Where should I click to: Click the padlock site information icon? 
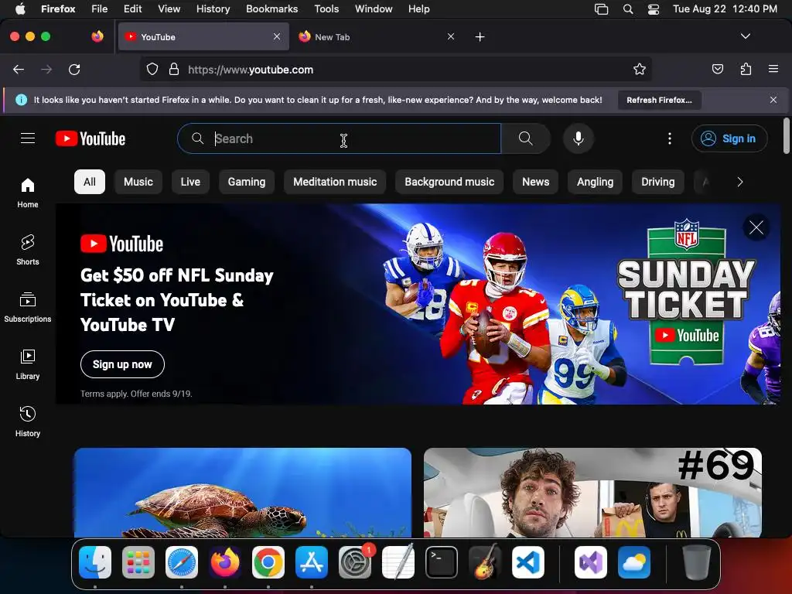click(x=174, y=69)
